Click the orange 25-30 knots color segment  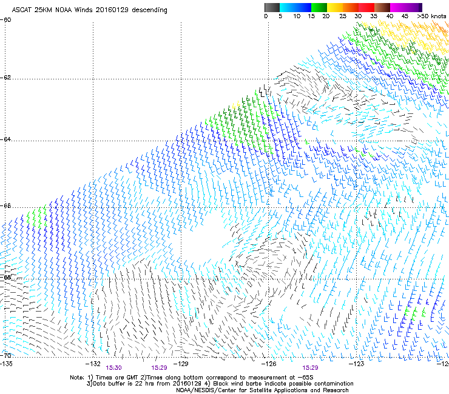point(351,7)
